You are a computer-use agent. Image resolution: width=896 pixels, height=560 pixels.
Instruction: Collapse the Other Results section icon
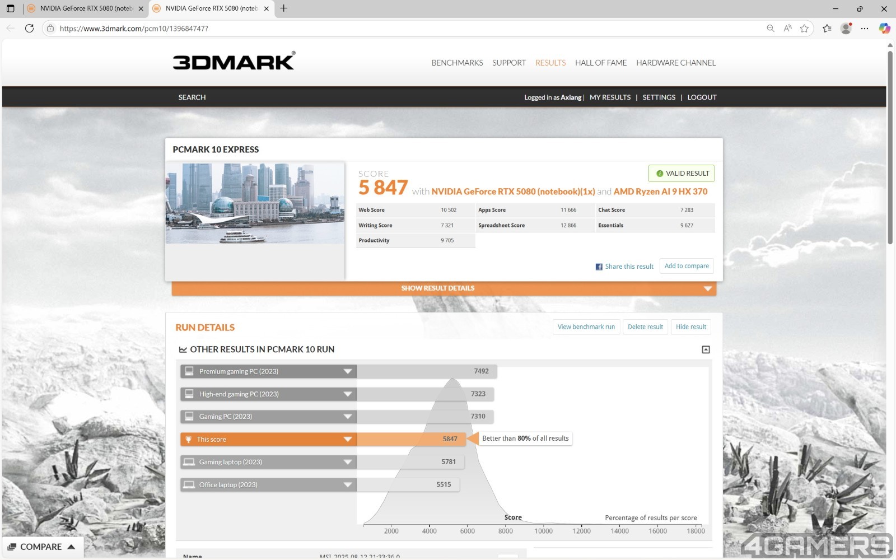click(x=706, y=349)
